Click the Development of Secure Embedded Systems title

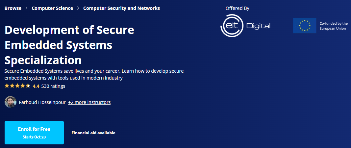pos(69,45)
